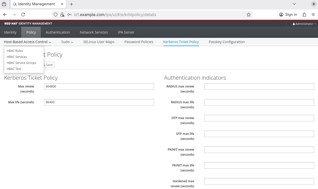Click the share/send icon beside Sign in

(304, 15)
